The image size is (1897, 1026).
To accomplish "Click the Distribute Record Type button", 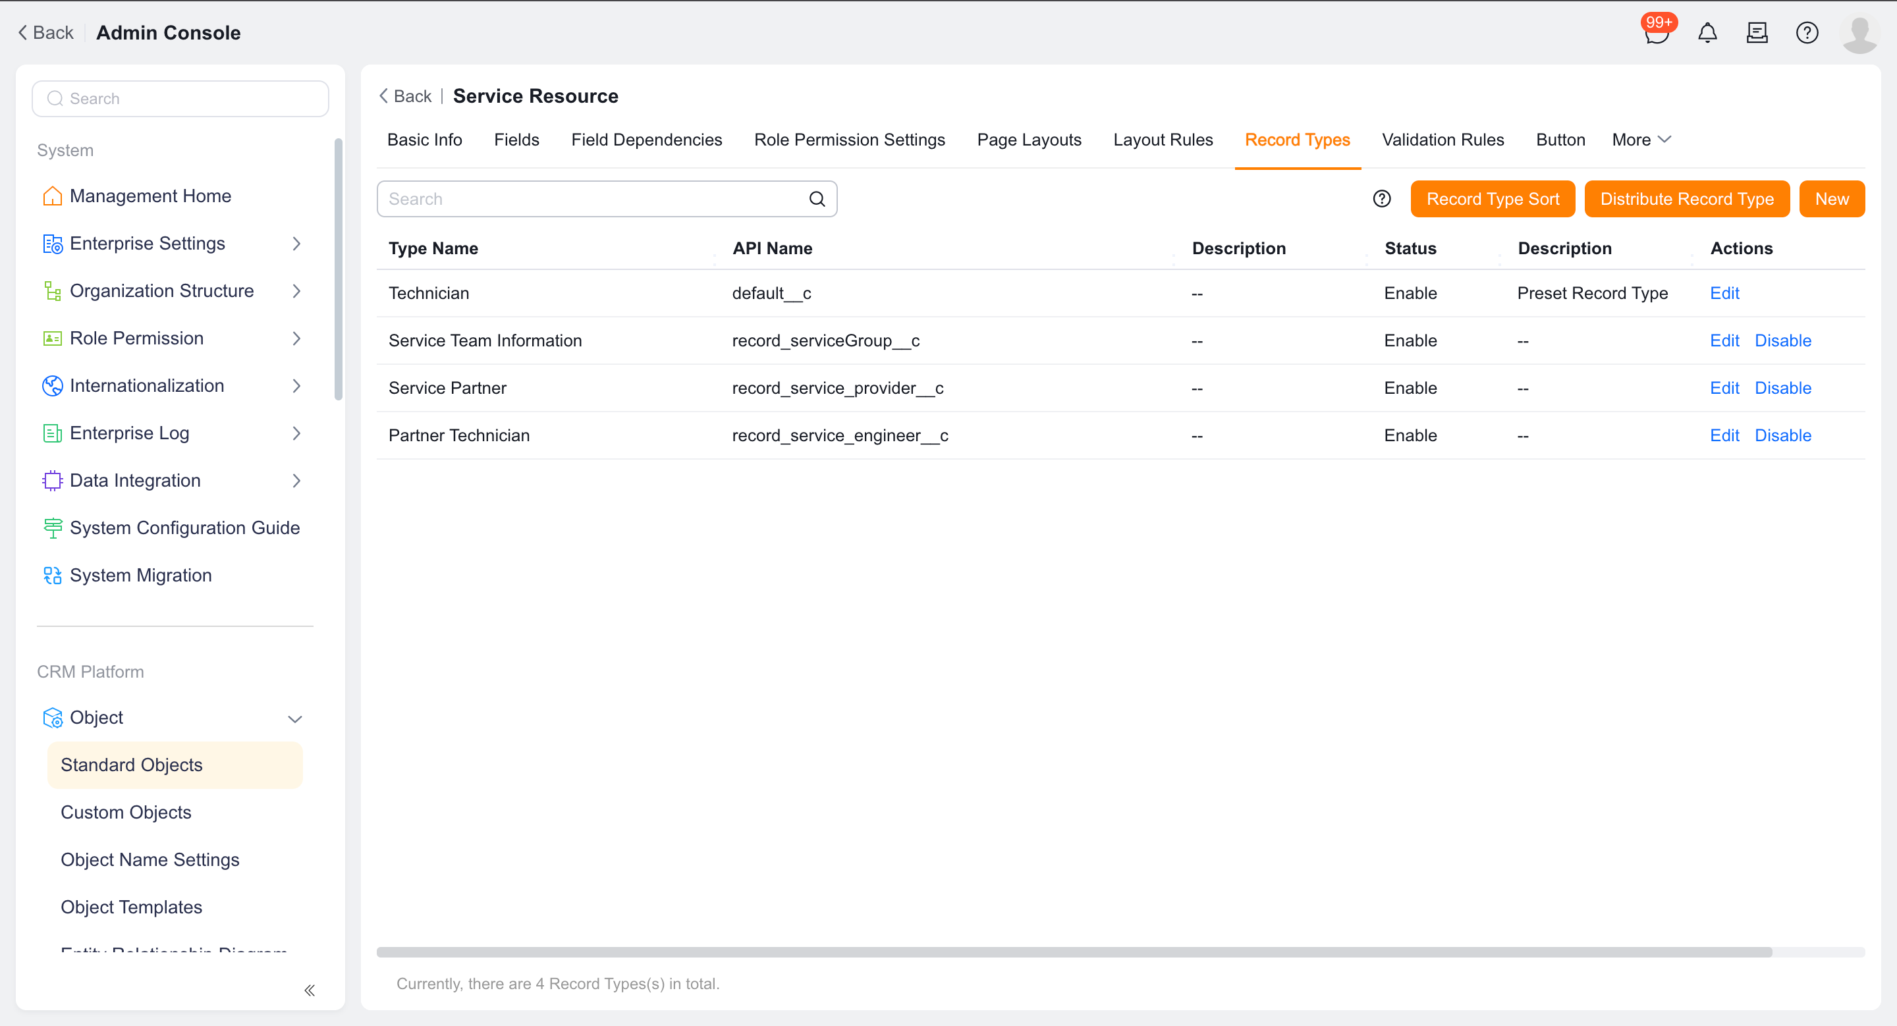I will pyautogui.click(x=1686, y=199).
